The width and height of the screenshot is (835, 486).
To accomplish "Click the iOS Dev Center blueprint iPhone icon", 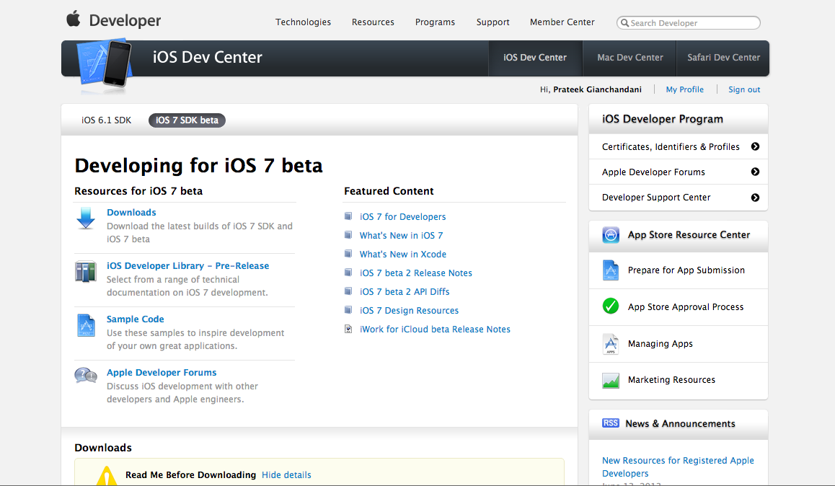I will (105, 63).
